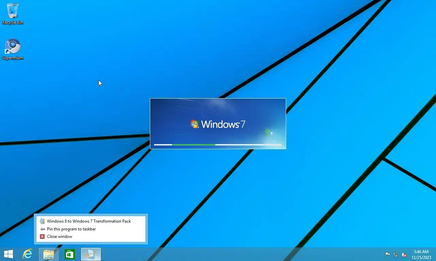Open the Recycle Bin desktop icon
Viewport: 436px width, 261px height.
click(x=13, y=14)
